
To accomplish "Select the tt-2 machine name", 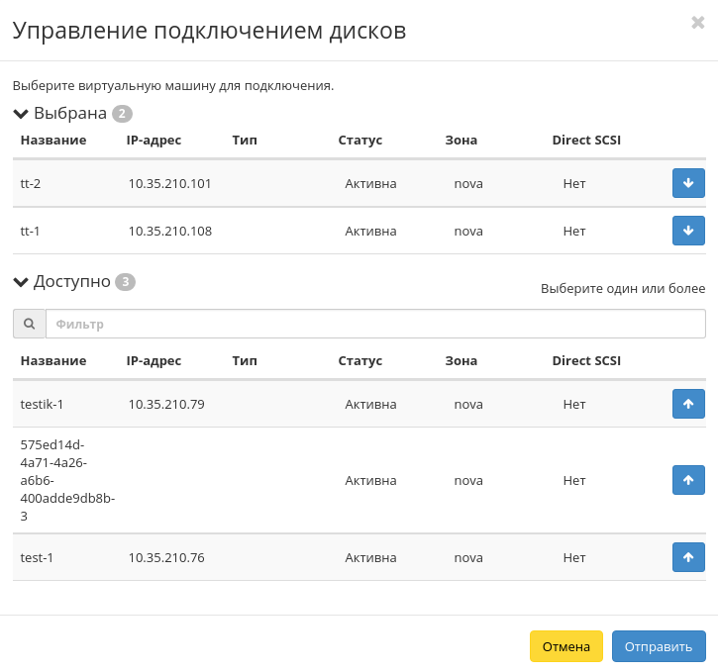I will (30, 183).
